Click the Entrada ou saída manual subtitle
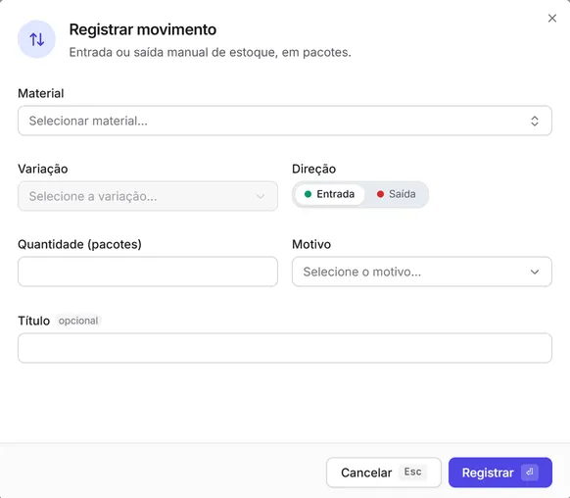This screenshot has height=498, width=570. pyautogui.click(x=211, y=52)
